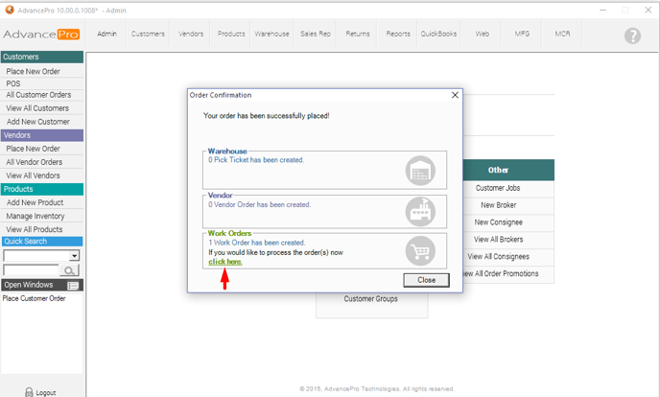Close the Order Confirmation dialog with X
Image resolution: width=660 pixels, height=397 pixels.
pos(455,96)
